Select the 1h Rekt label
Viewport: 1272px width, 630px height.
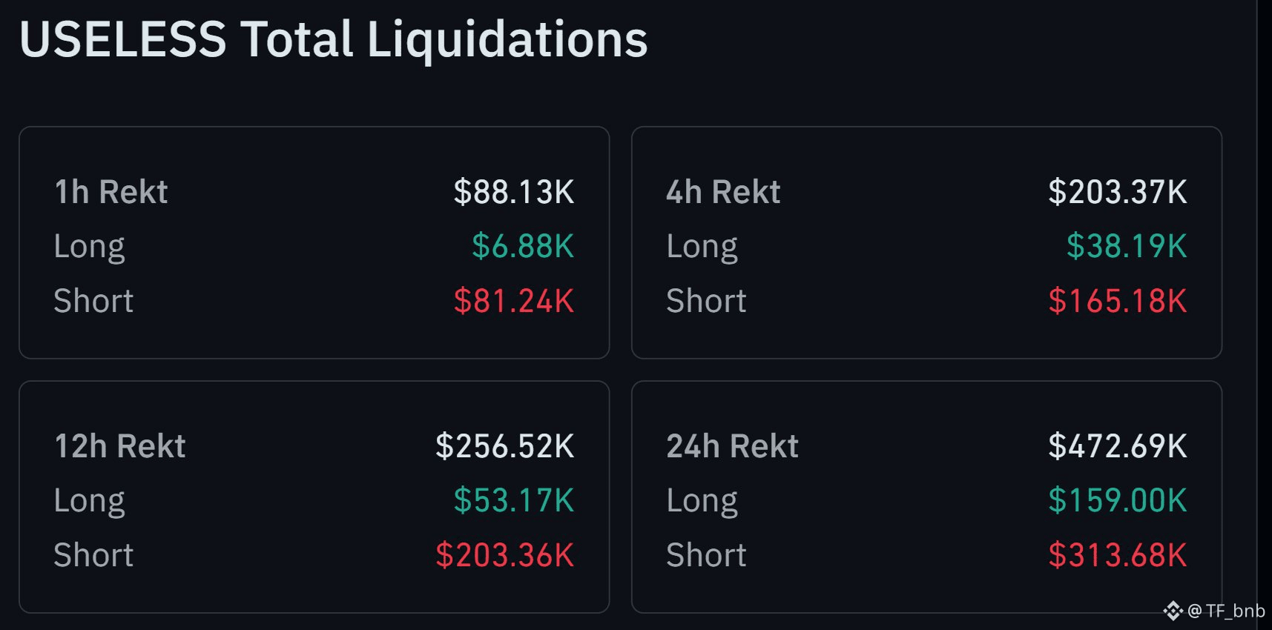pyautogui.click(x=111, y=192)
